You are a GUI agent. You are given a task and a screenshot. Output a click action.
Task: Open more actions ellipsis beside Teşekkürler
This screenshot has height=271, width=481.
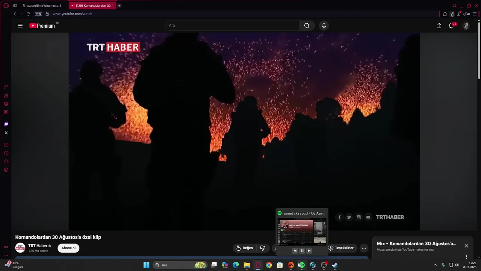click(364, 248)
